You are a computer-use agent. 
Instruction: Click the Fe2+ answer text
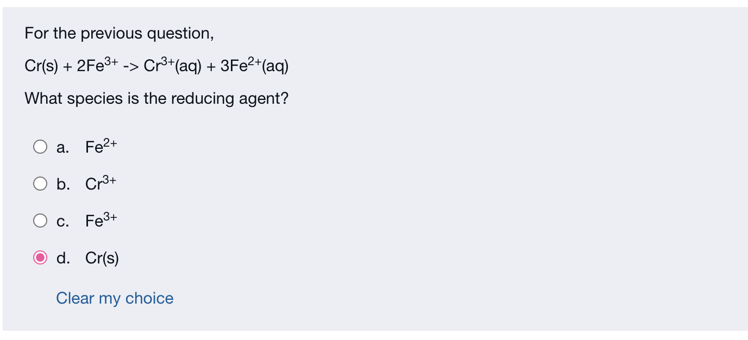click(100, 146)
